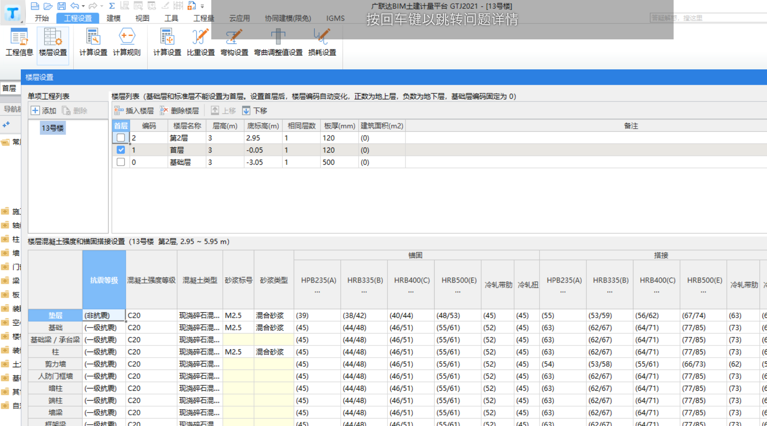
Task: Click the New file icon in quick access toolbar
Action: [35, 6]
